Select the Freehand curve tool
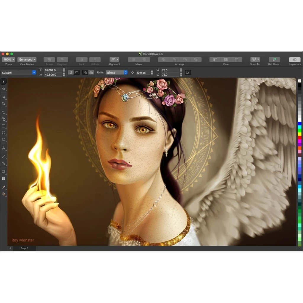 click(x=4, y=112)
